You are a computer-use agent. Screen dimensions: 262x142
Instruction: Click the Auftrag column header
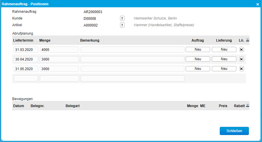tap(198, 40)
